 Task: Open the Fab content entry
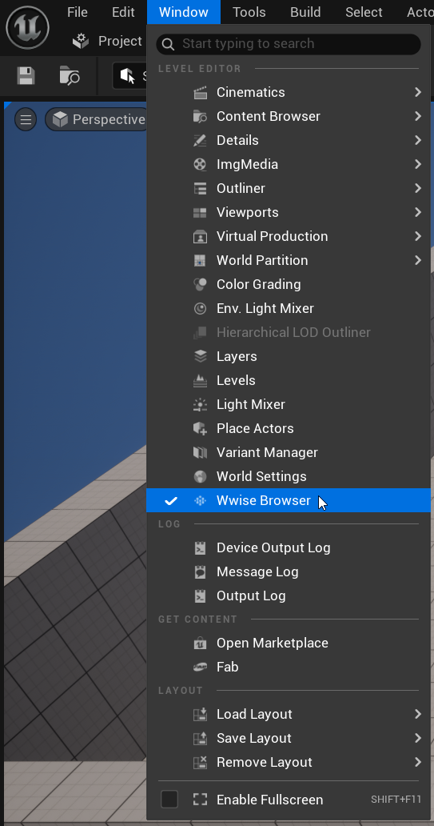tap(289, 667)
